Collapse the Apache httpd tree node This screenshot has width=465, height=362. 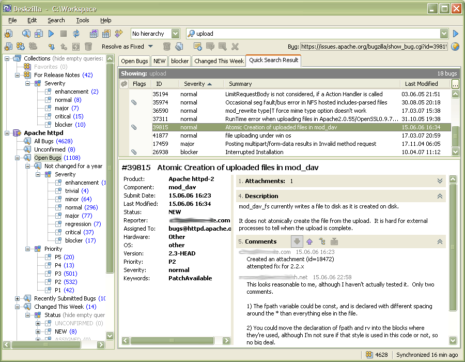(7, 133)
